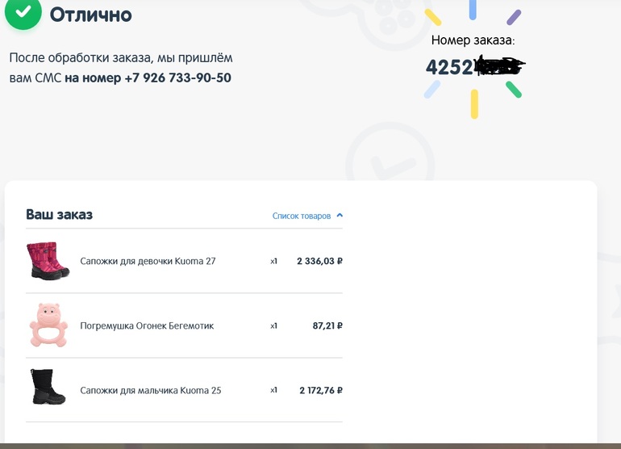
Task: Click "Сапожки для девочки Kuoma 27" product name
Action: (148, 262)
